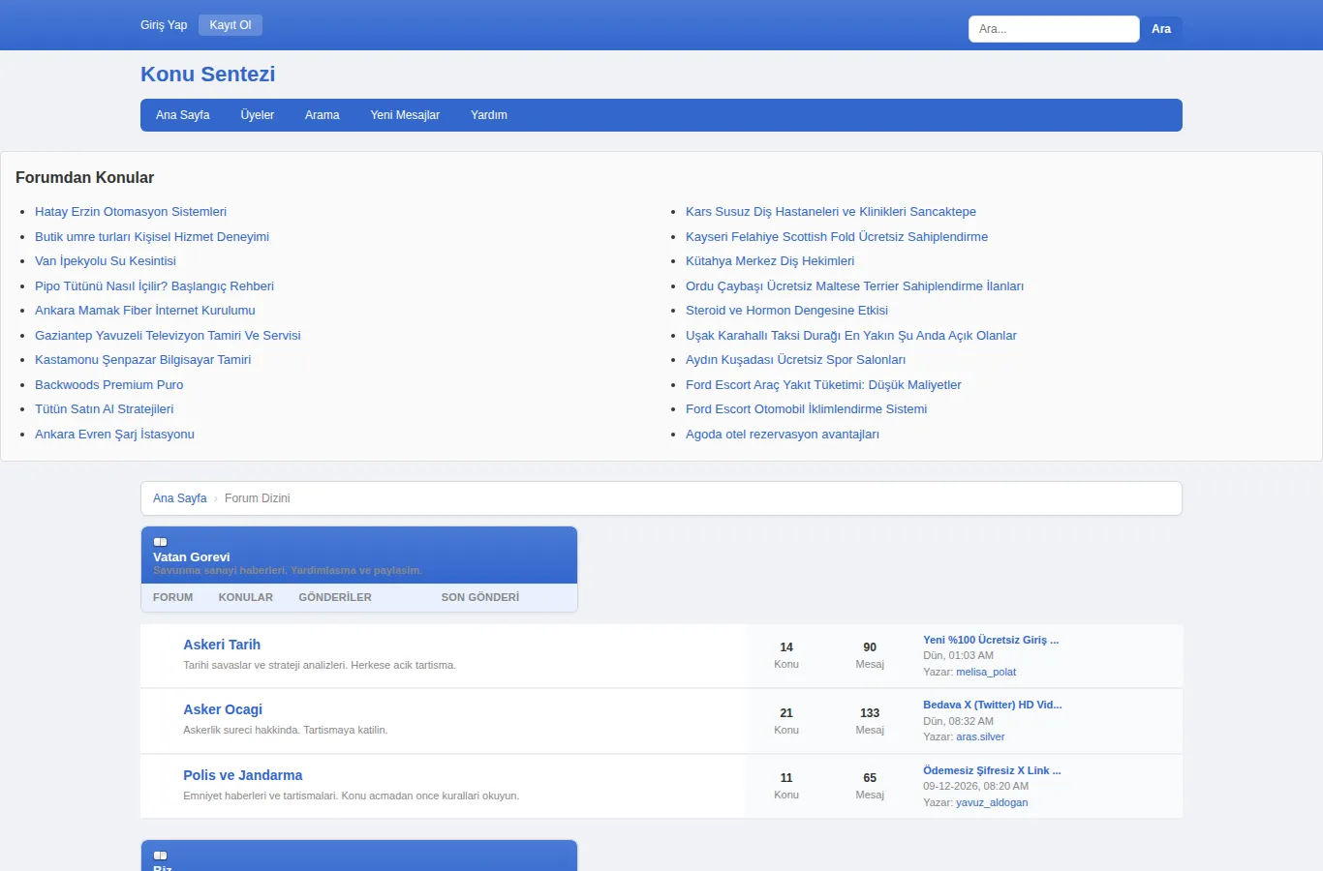
Task: Click the Kayıt Ol register button
Action: 231,25
